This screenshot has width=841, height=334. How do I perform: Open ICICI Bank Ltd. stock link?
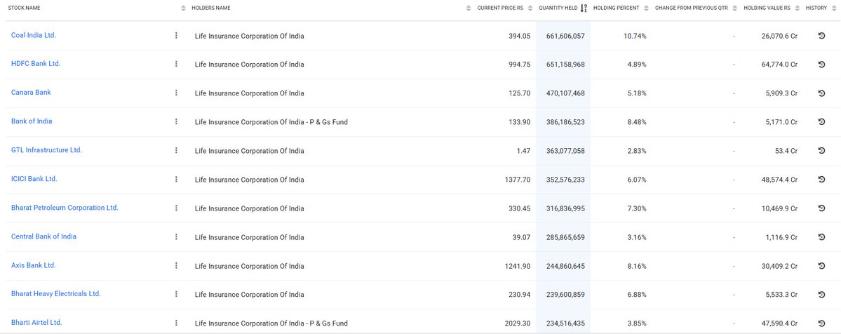(x=34, y=179)
